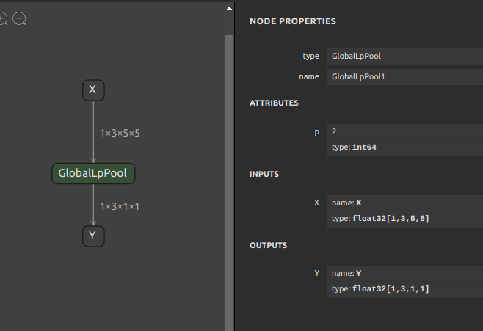Click the OUTPUTS section heading
This screenshot has height=331, width=483.
269,245
